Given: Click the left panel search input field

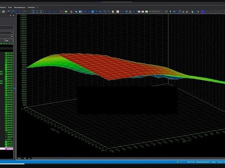Looking at the screenshot, I should coord(7,27).
